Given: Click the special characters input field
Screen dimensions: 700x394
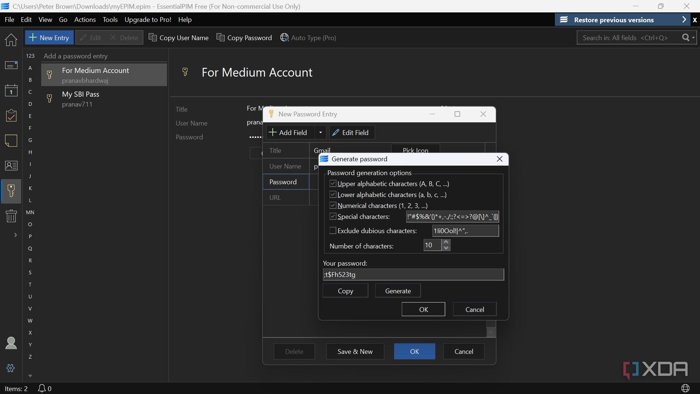Looking at the screenshot, I should coord(452,217).
